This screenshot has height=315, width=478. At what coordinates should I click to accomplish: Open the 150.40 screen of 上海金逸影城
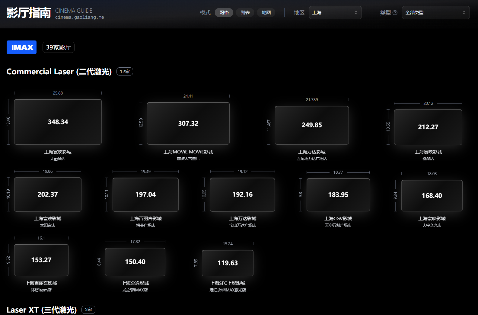click(135, 262)
